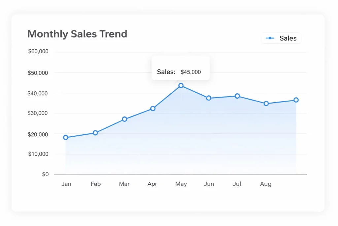The image size is (338, 226).
Task: Click the July data point circle
Action: 237,96
